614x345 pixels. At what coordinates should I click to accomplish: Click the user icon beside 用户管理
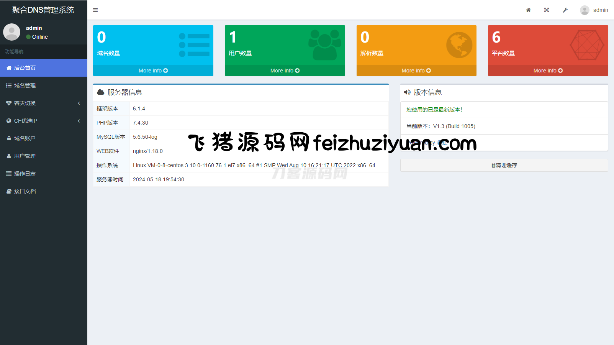(9, 156)
